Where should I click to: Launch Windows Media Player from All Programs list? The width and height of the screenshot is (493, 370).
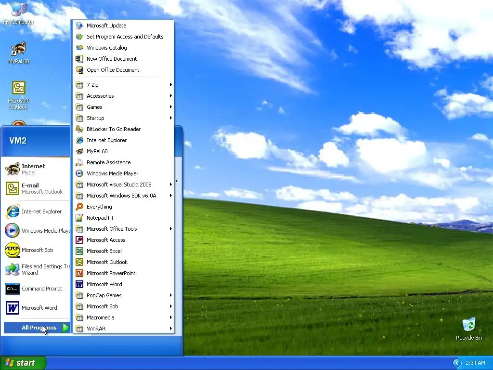[123, 173]
